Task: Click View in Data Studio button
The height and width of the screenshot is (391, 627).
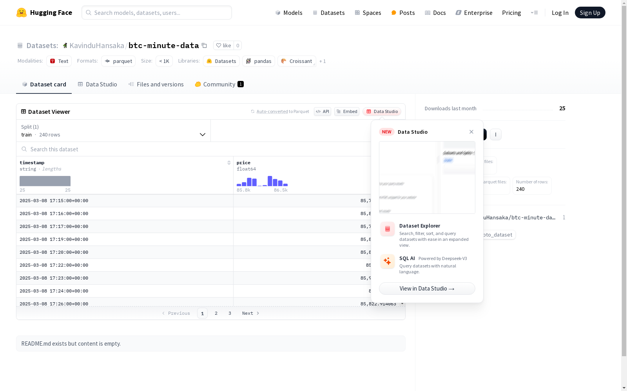Action: click(427, 289)
